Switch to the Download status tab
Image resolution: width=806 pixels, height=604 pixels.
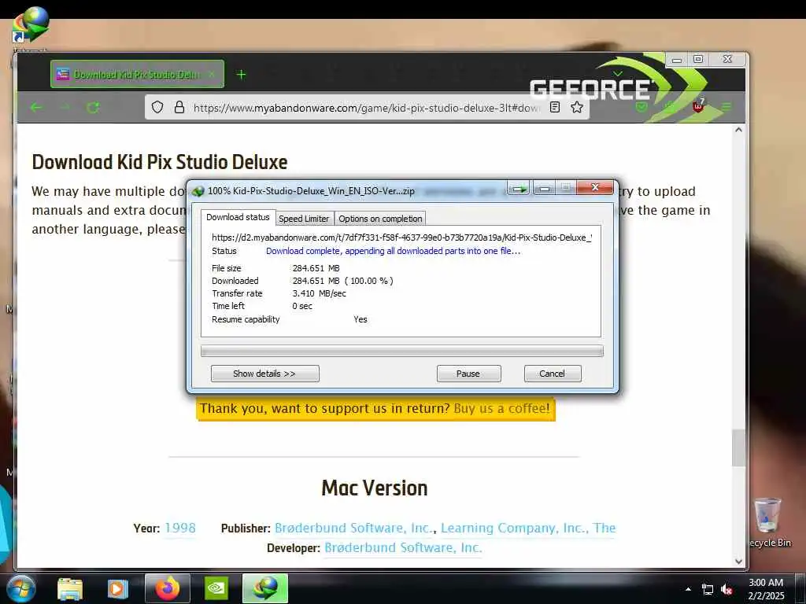pyautogui.click(x=238, y=217)
